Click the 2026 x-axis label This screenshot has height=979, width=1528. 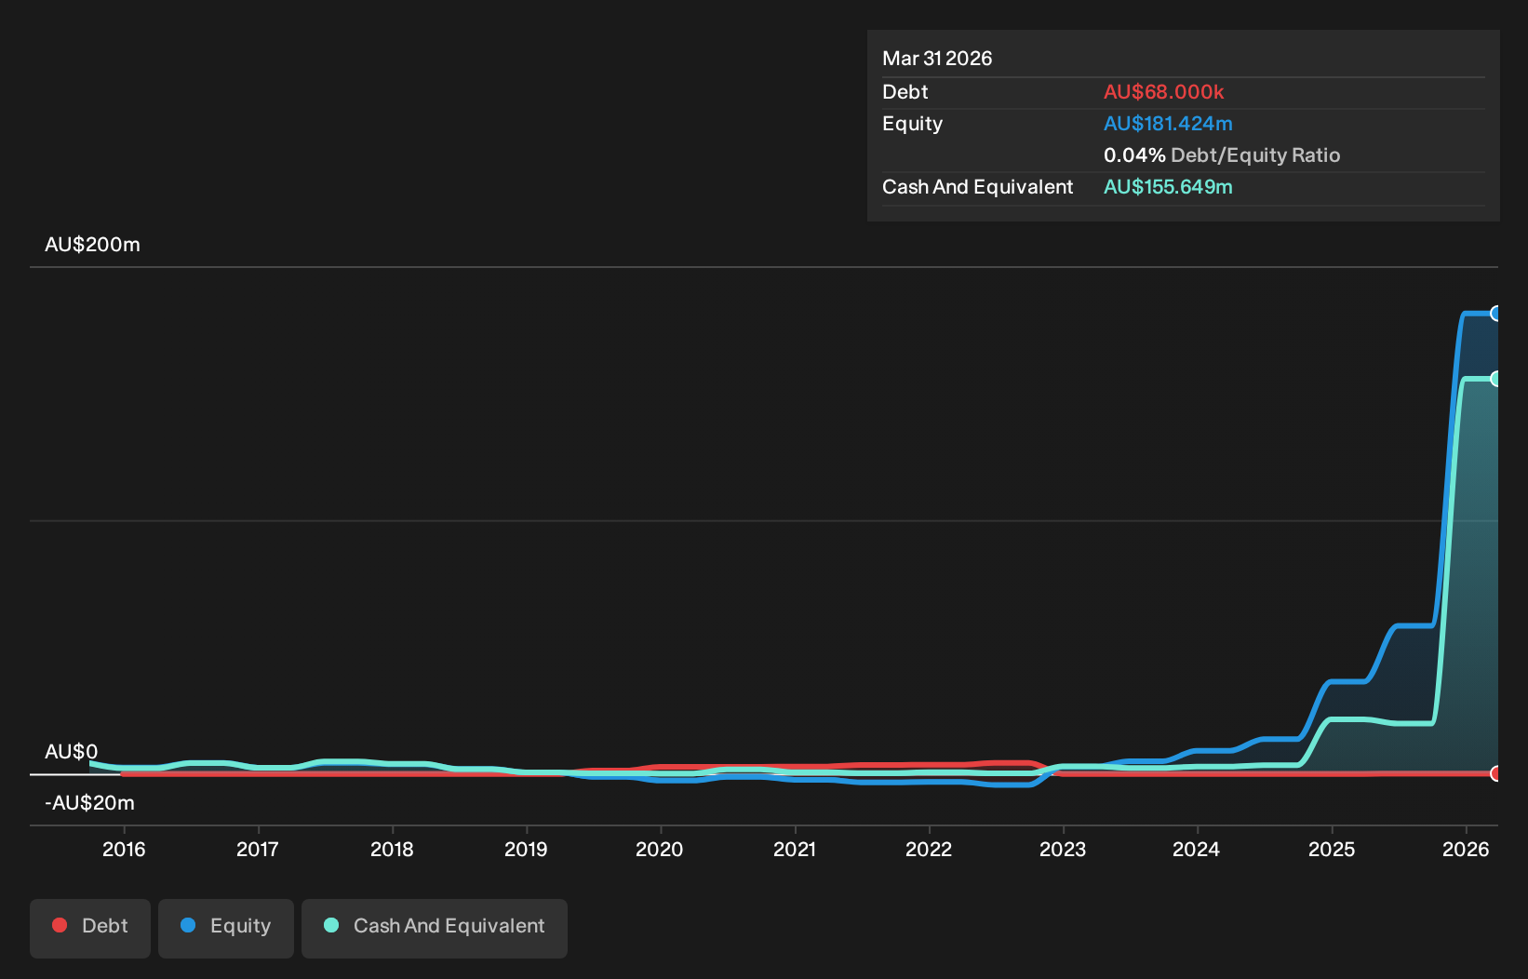[x=1466, y=849]
